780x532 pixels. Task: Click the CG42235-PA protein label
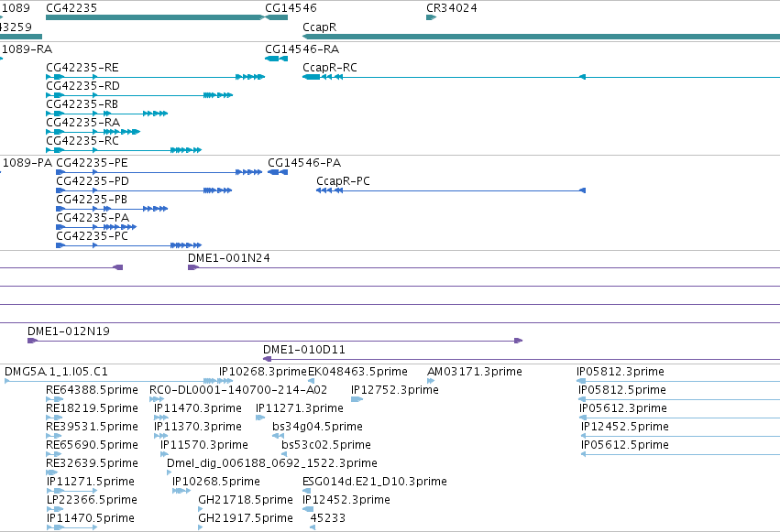point(93,218)
